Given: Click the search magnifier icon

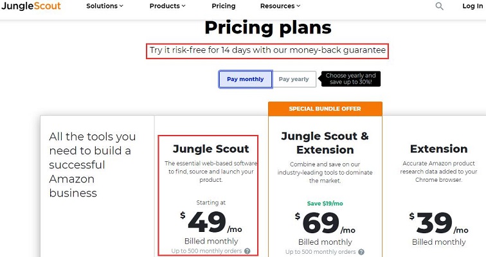Looking at the screenshot, I should [439, 6].
